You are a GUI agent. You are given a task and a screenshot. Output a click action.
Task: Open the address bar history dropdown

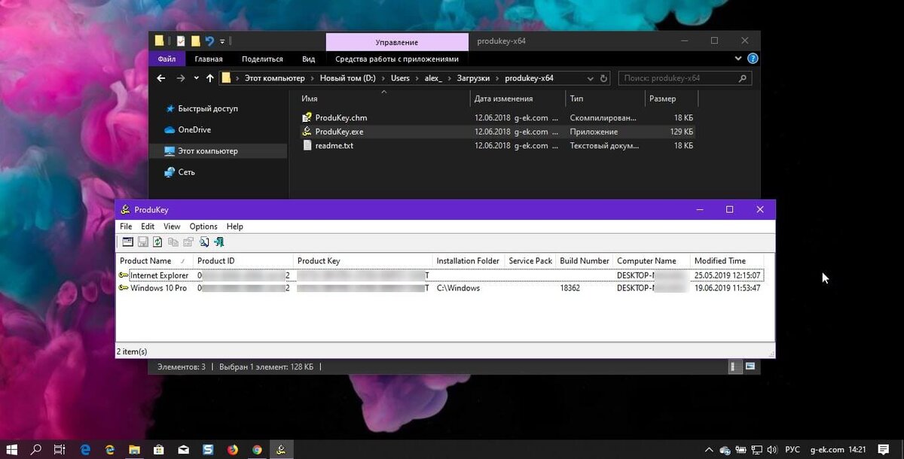[589, 78]
